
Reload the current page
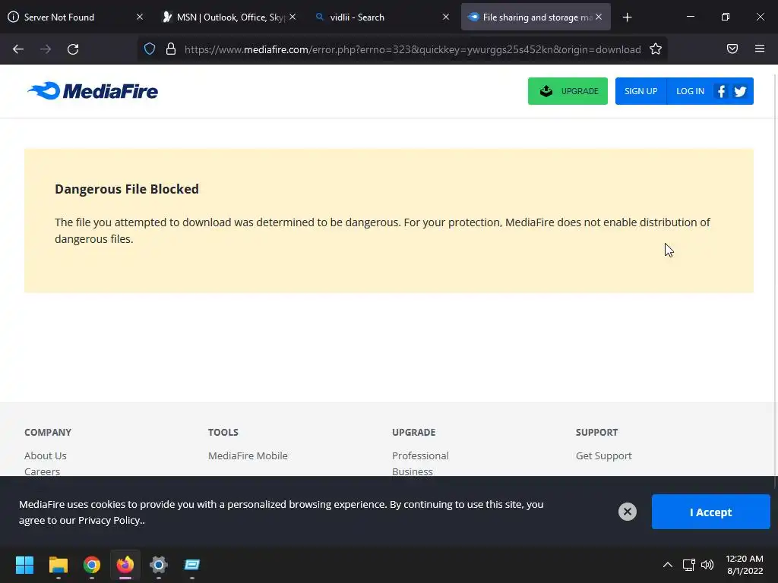[x=73, y=49]
